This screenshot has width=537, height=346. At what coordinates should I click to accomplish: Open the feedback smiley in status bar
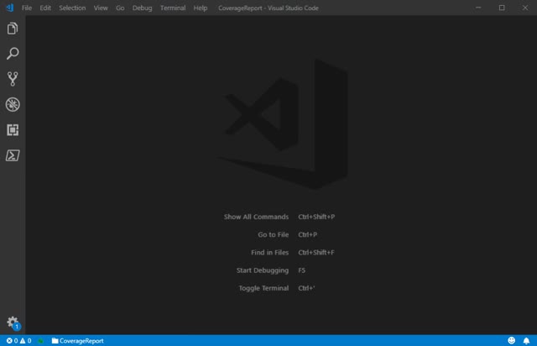[x=511, y=340]
